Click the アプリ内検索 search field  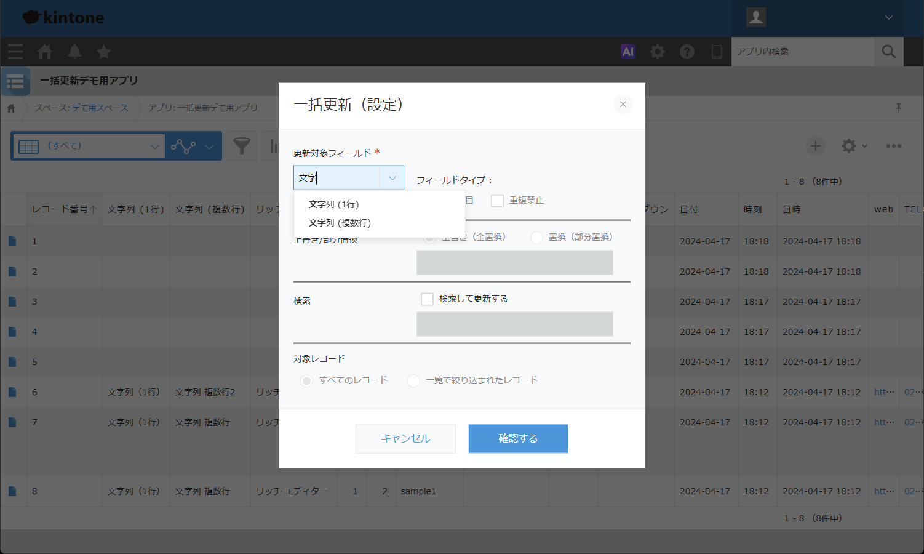click(x=802, y=52)
